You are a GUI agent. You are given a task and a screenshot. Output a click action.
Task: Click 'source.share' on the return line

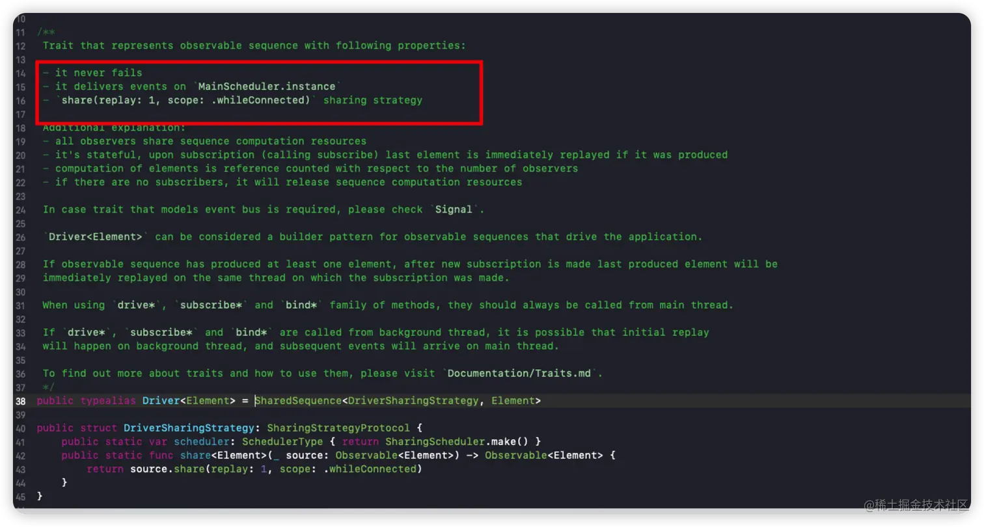(167, 469)
